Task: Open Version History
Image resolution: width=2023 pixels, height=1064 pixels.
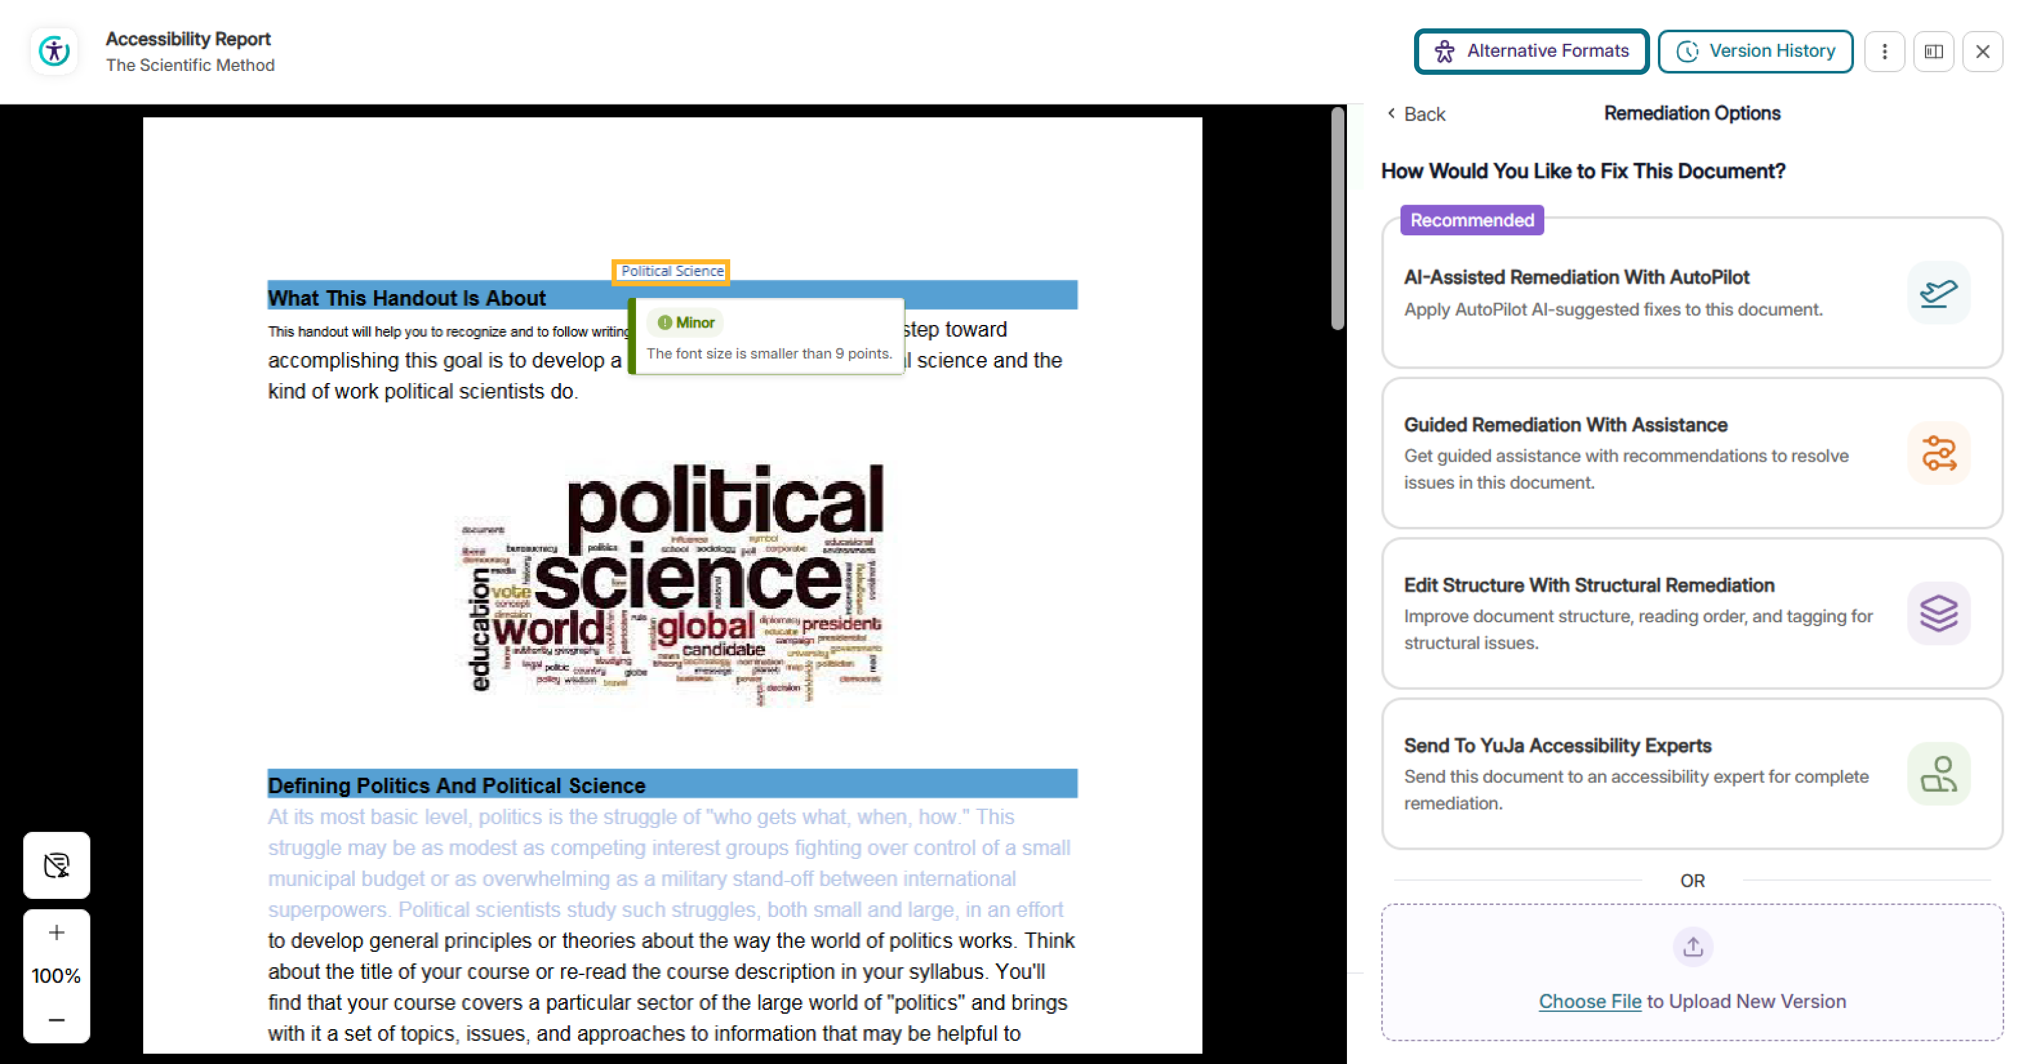Action: [1755, 51]
